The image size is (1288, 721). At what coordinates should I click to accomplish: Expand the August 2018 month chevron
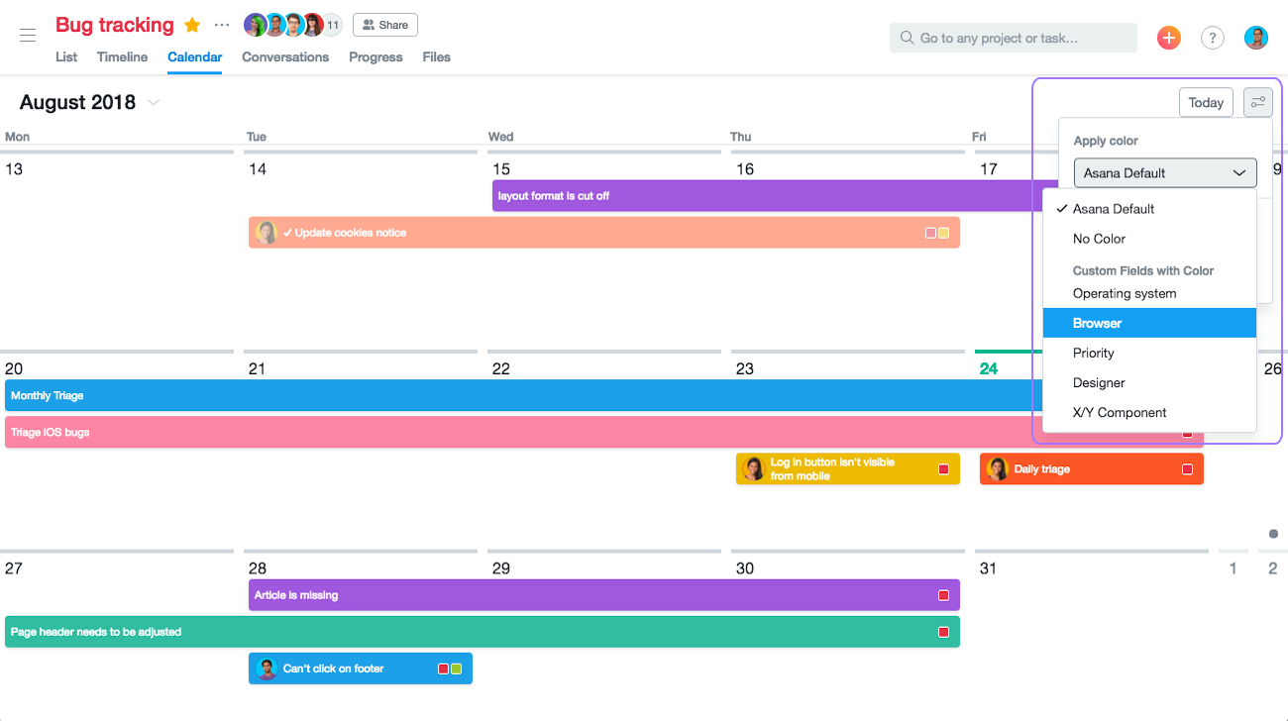tap(154, 103)
